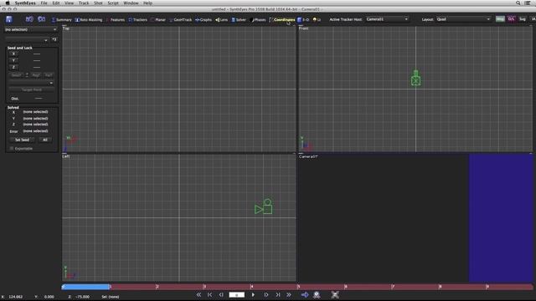Step forward one frame
Image resolution: width=536 pixels, height=301 pixels.
(266, 294)
